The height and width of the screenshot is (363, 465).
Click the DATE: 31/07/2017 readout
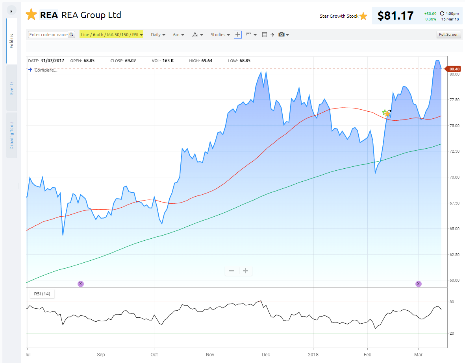tap(46, 61)
